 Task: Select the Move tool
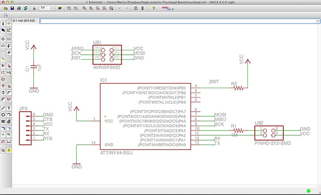(3, 39)
